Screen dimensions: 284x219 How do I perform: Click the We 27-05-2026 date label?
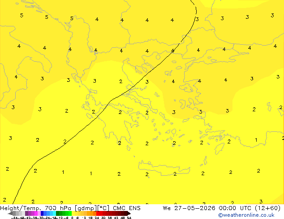[x=189, y=208]
